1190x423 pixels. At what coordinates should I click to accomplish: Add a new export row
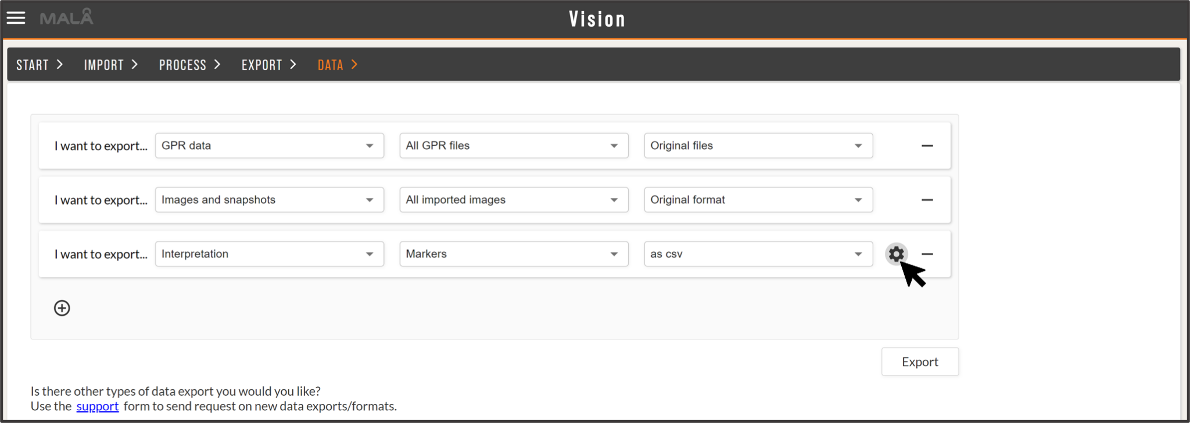[x=62, y=308]
